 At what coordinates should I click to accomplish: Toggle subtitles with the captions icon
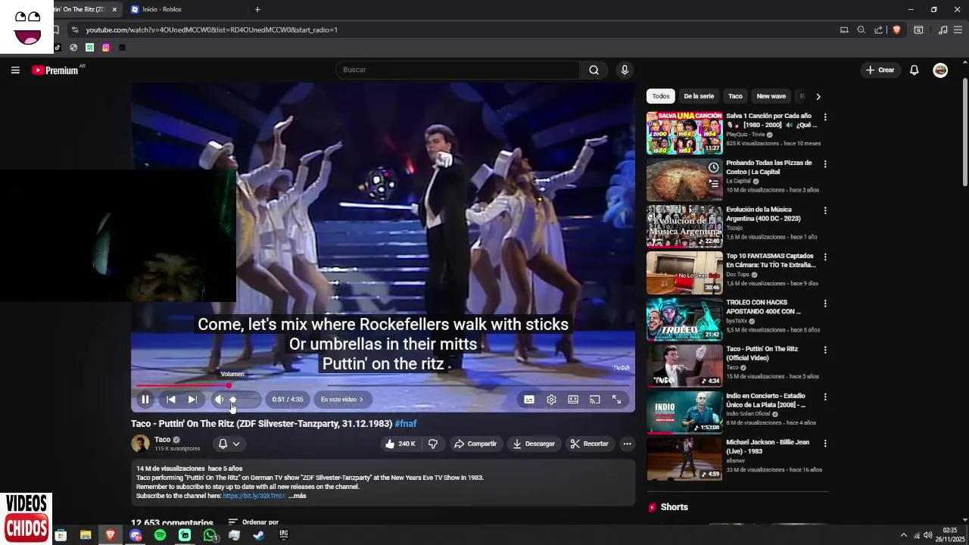tap(529, 400)
